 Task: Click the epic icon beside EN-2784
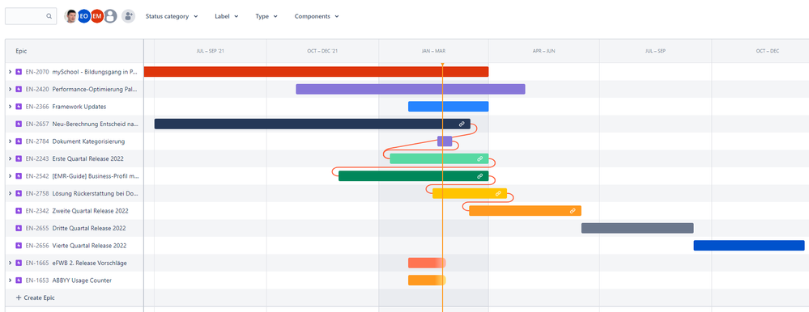tap(19, 141)
